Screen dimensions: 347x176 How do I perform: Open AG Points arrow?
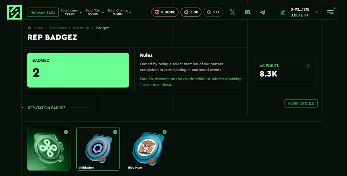[x=307, y=66]
